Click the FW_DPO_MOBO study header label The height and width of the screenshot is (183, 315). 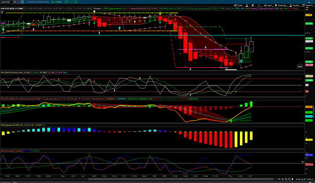coord(51,99)
